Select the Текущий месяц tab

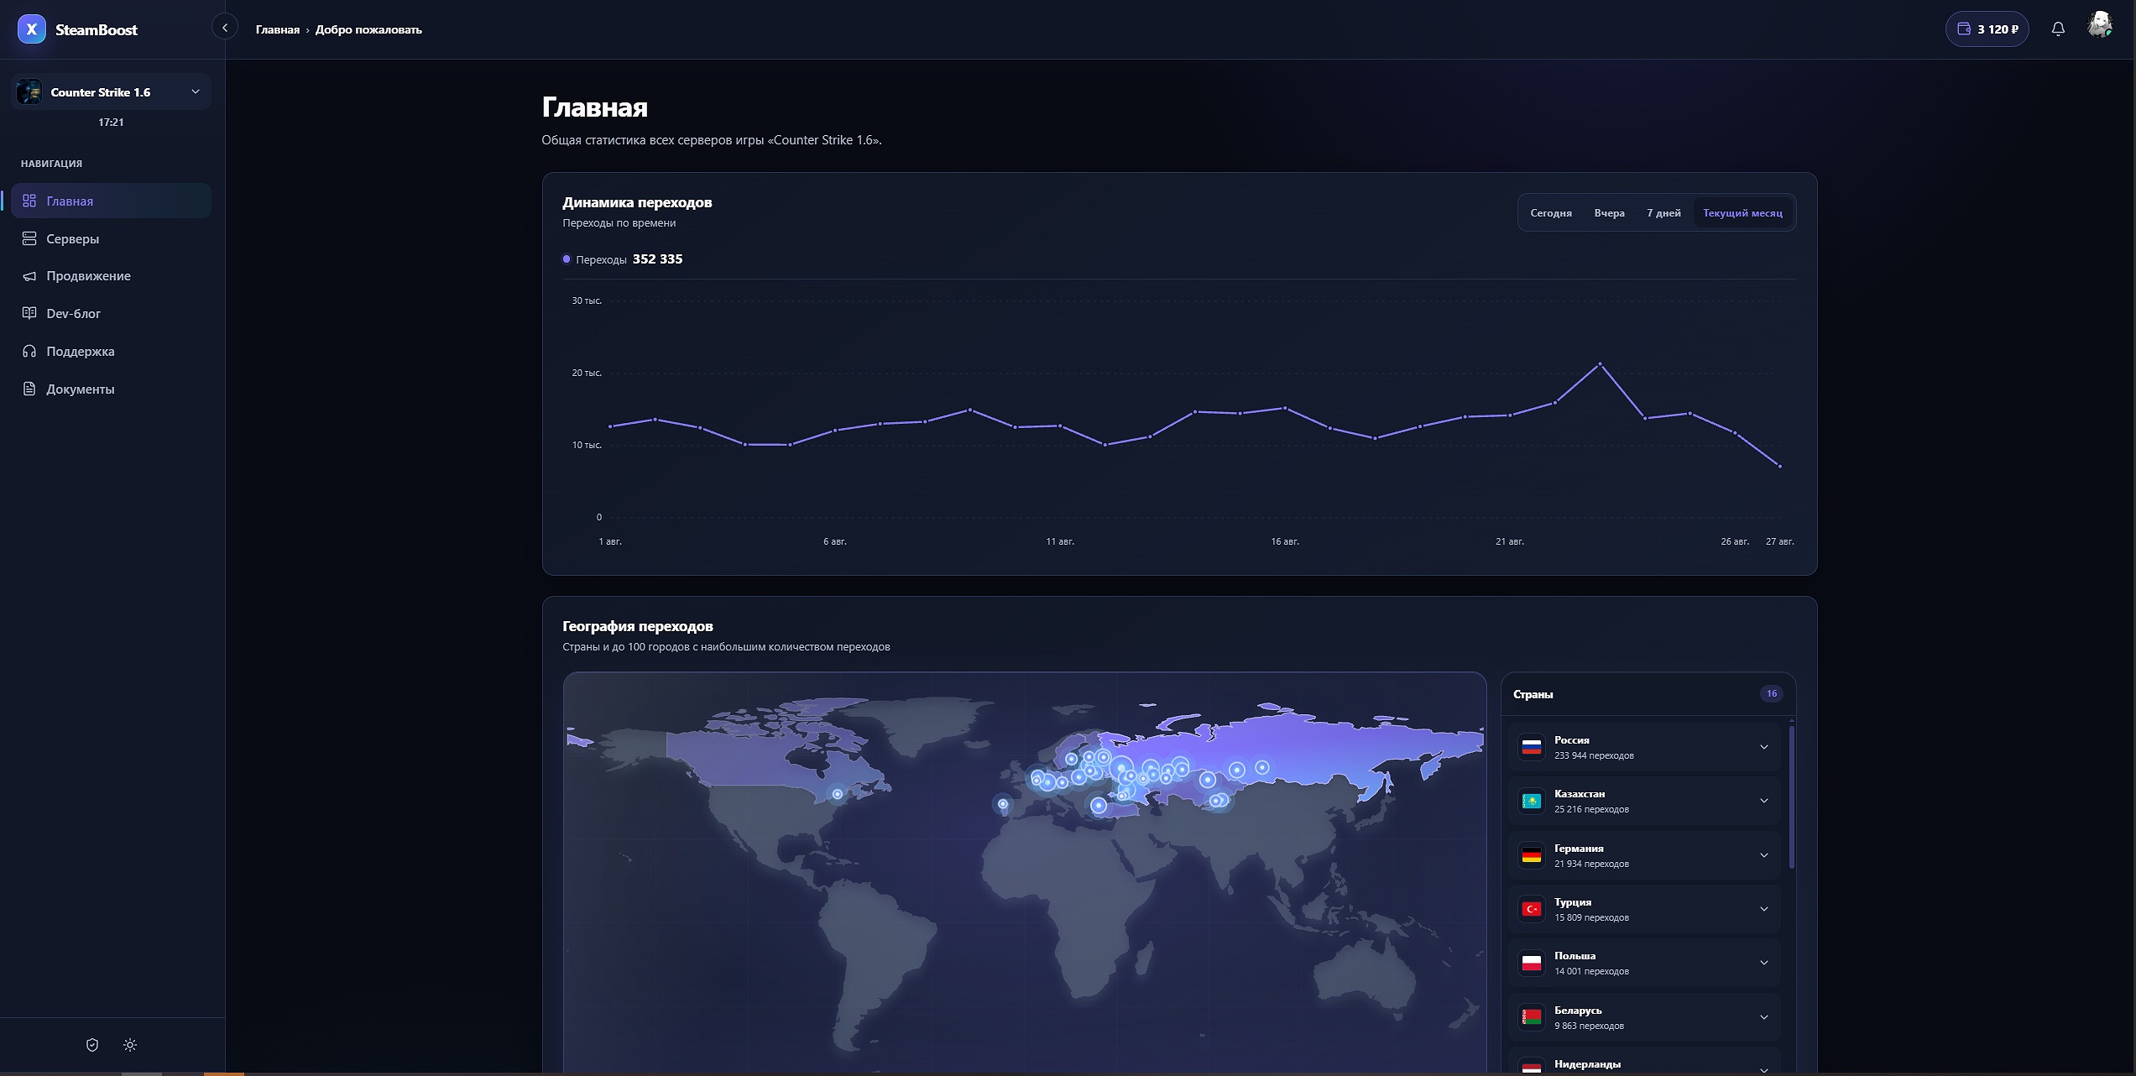tap(1742, 213)
